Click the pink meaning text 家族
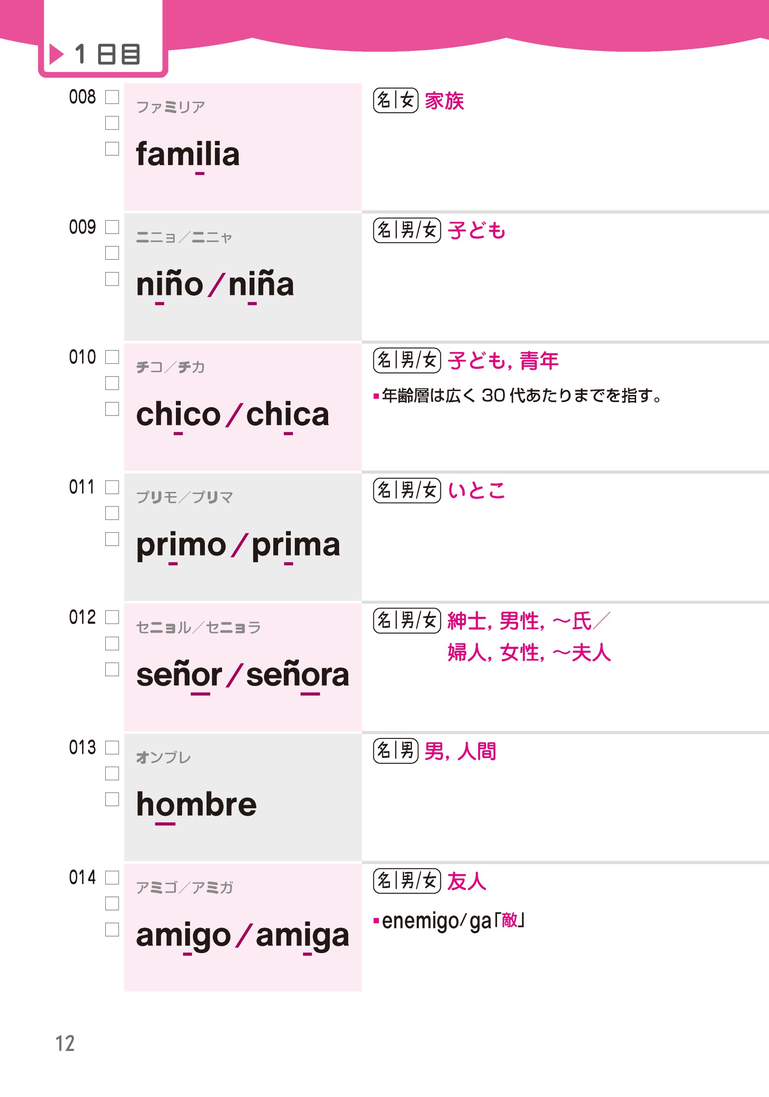This screenshot has height=1097, width=769. click(x=444, y=101)
